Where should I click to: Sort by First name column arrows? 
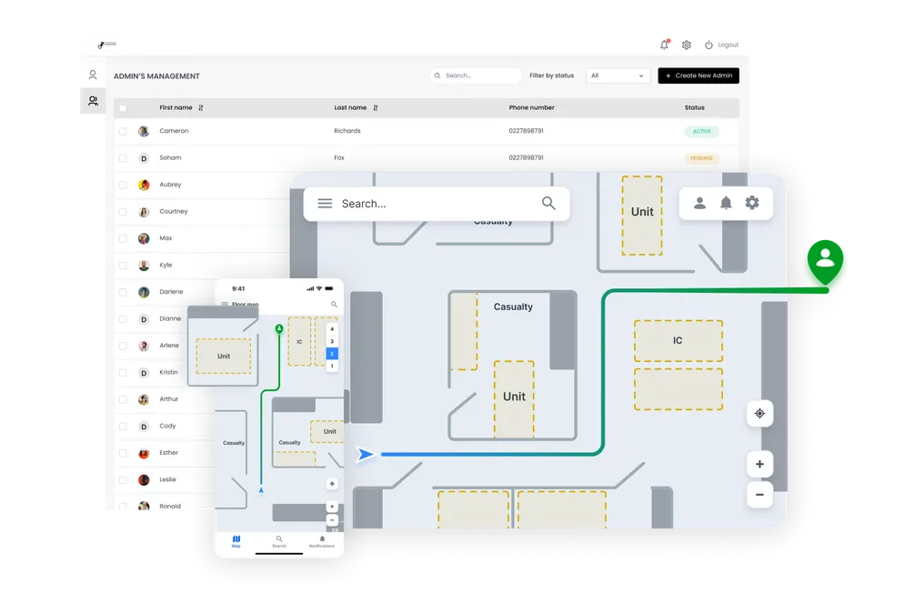point(201,108)
